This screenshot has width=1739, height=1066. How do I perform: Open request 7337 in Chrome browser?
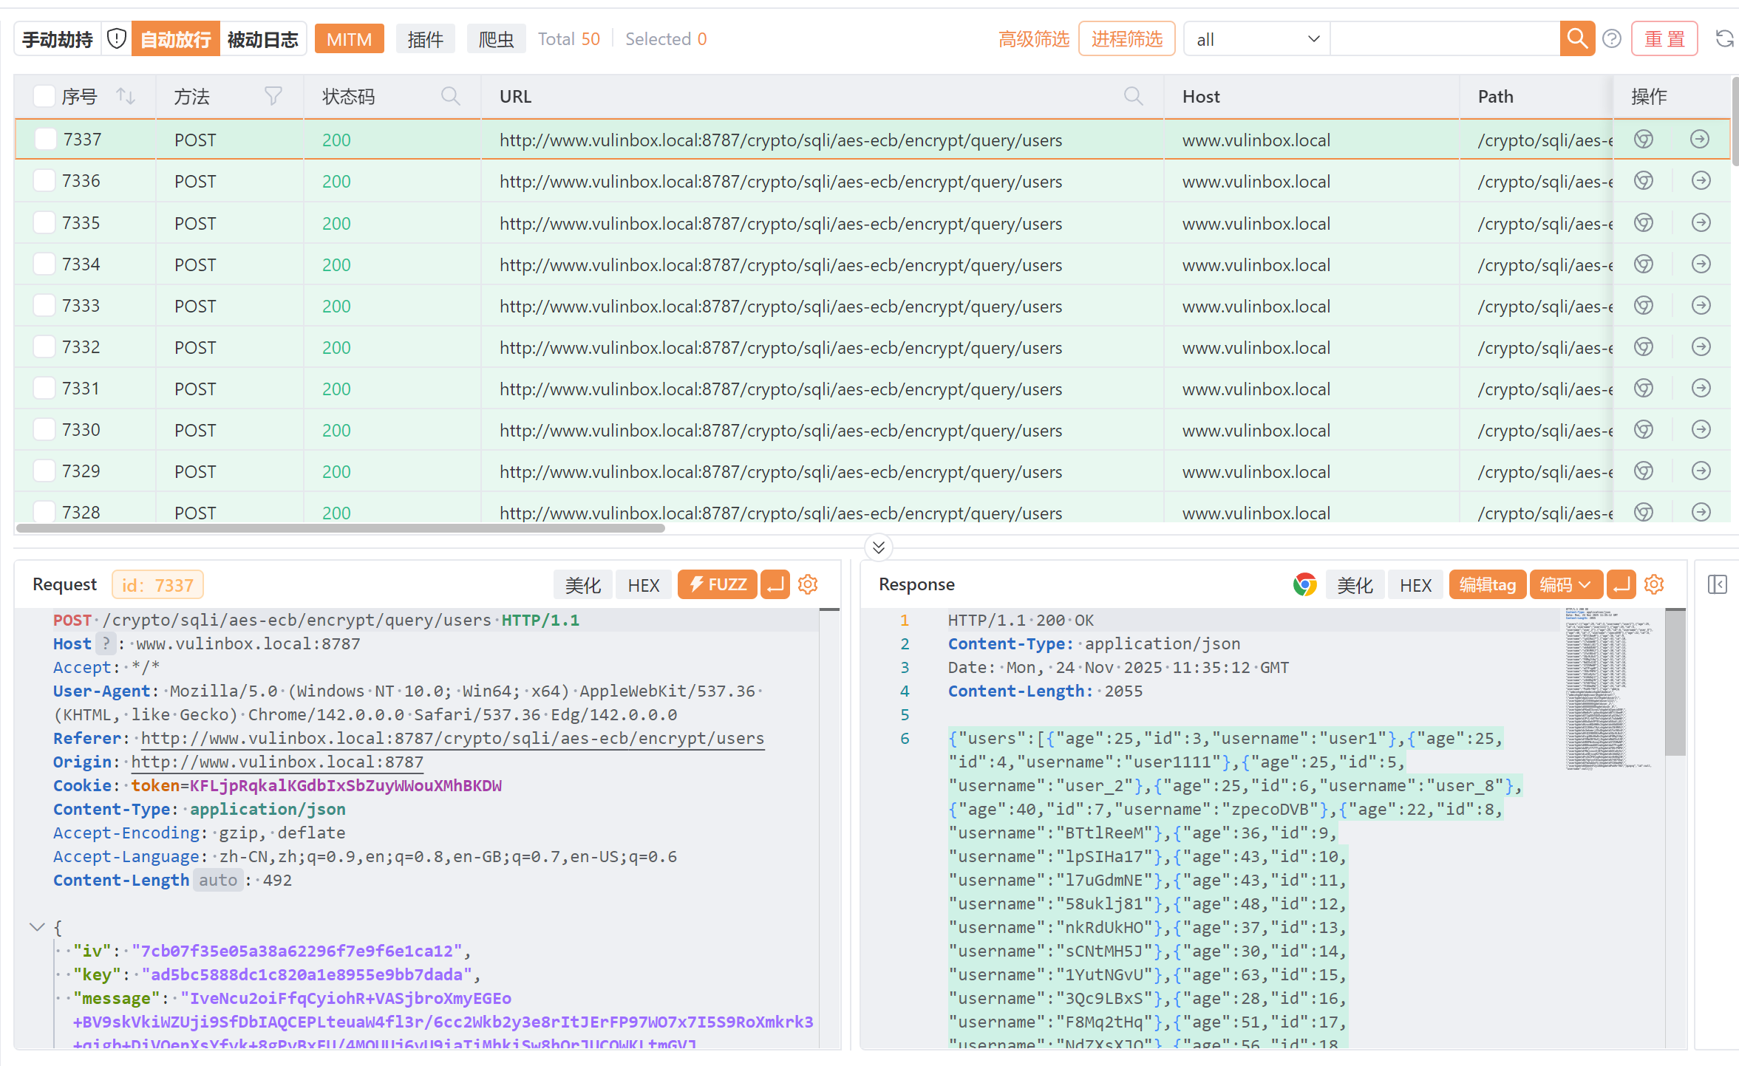[x=1644, y=139]
